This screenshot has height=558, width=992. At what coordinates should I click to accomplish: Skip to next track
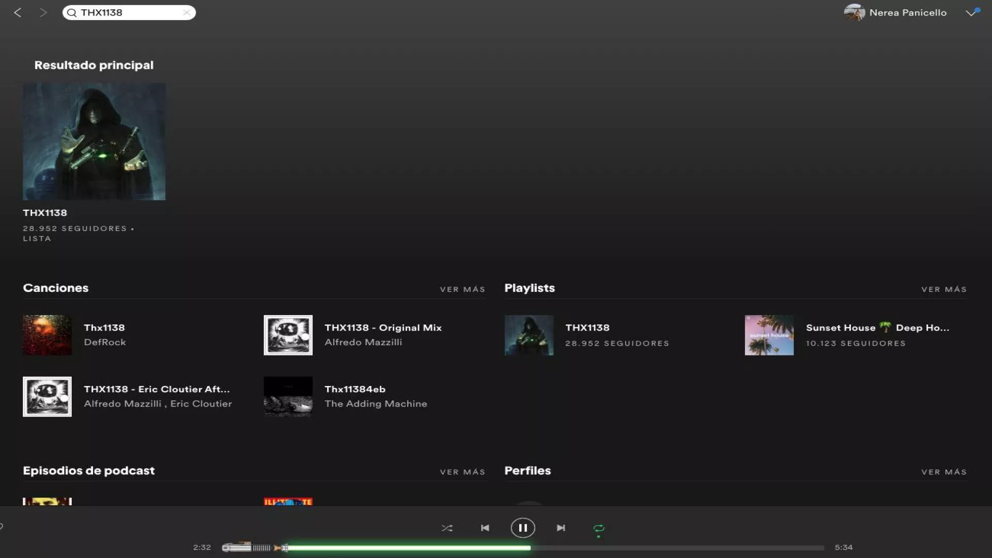pyautogui.click(x=561, y=528)
